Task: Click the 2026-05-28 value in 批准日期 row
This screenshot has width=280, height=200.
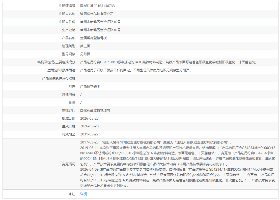Action: (89, 118)
